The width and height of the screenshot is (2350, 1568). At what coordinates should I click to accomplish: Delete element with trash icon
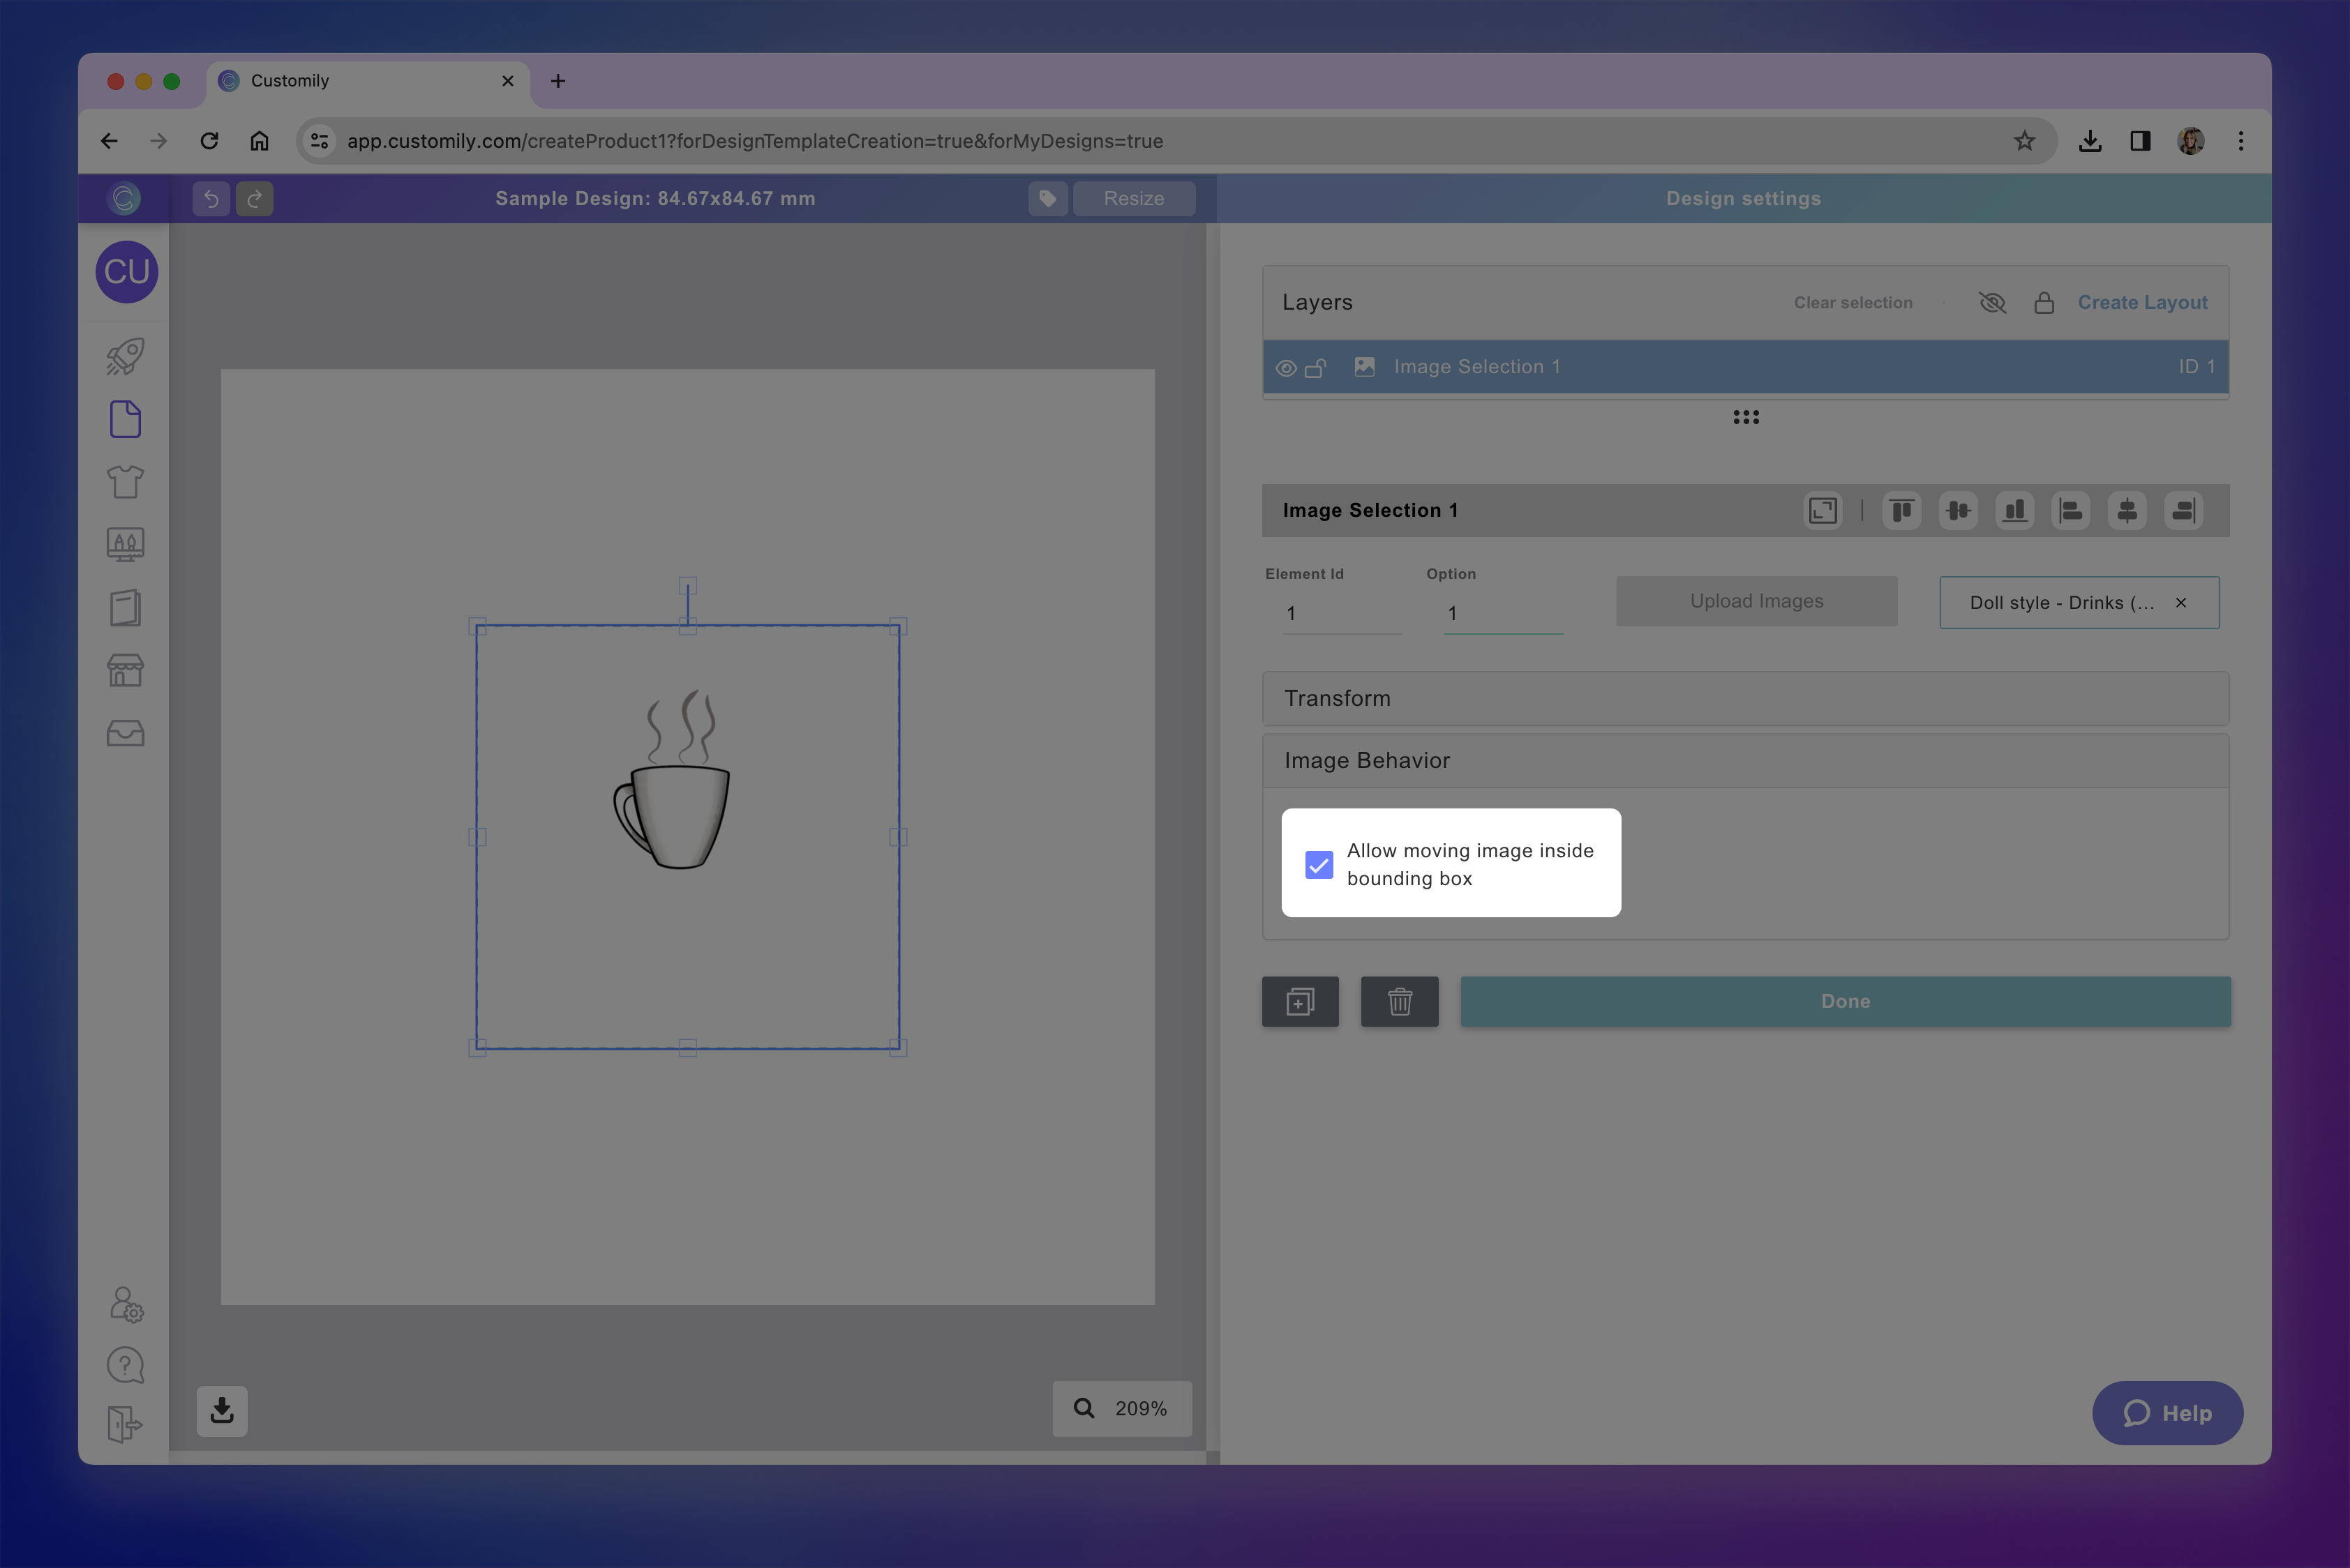[1398, 1001]
